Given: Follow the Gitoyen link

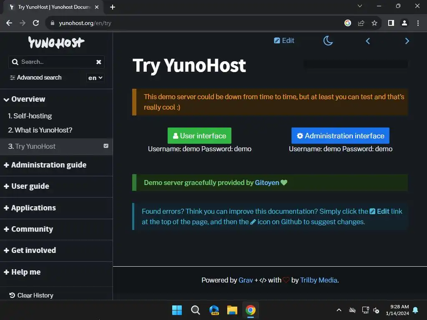Looking at the screenshot, I should (x=267, y=182).
